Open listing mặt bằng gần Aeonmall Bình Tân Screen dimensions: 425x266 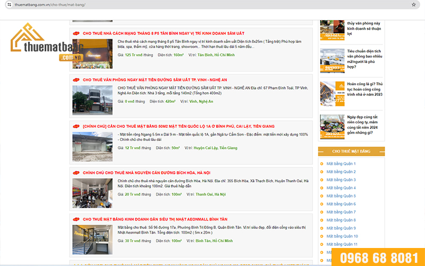pyautogui.click(x=155, y=219)
